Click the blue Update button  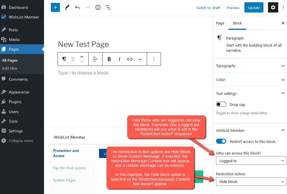coord(254,7)
